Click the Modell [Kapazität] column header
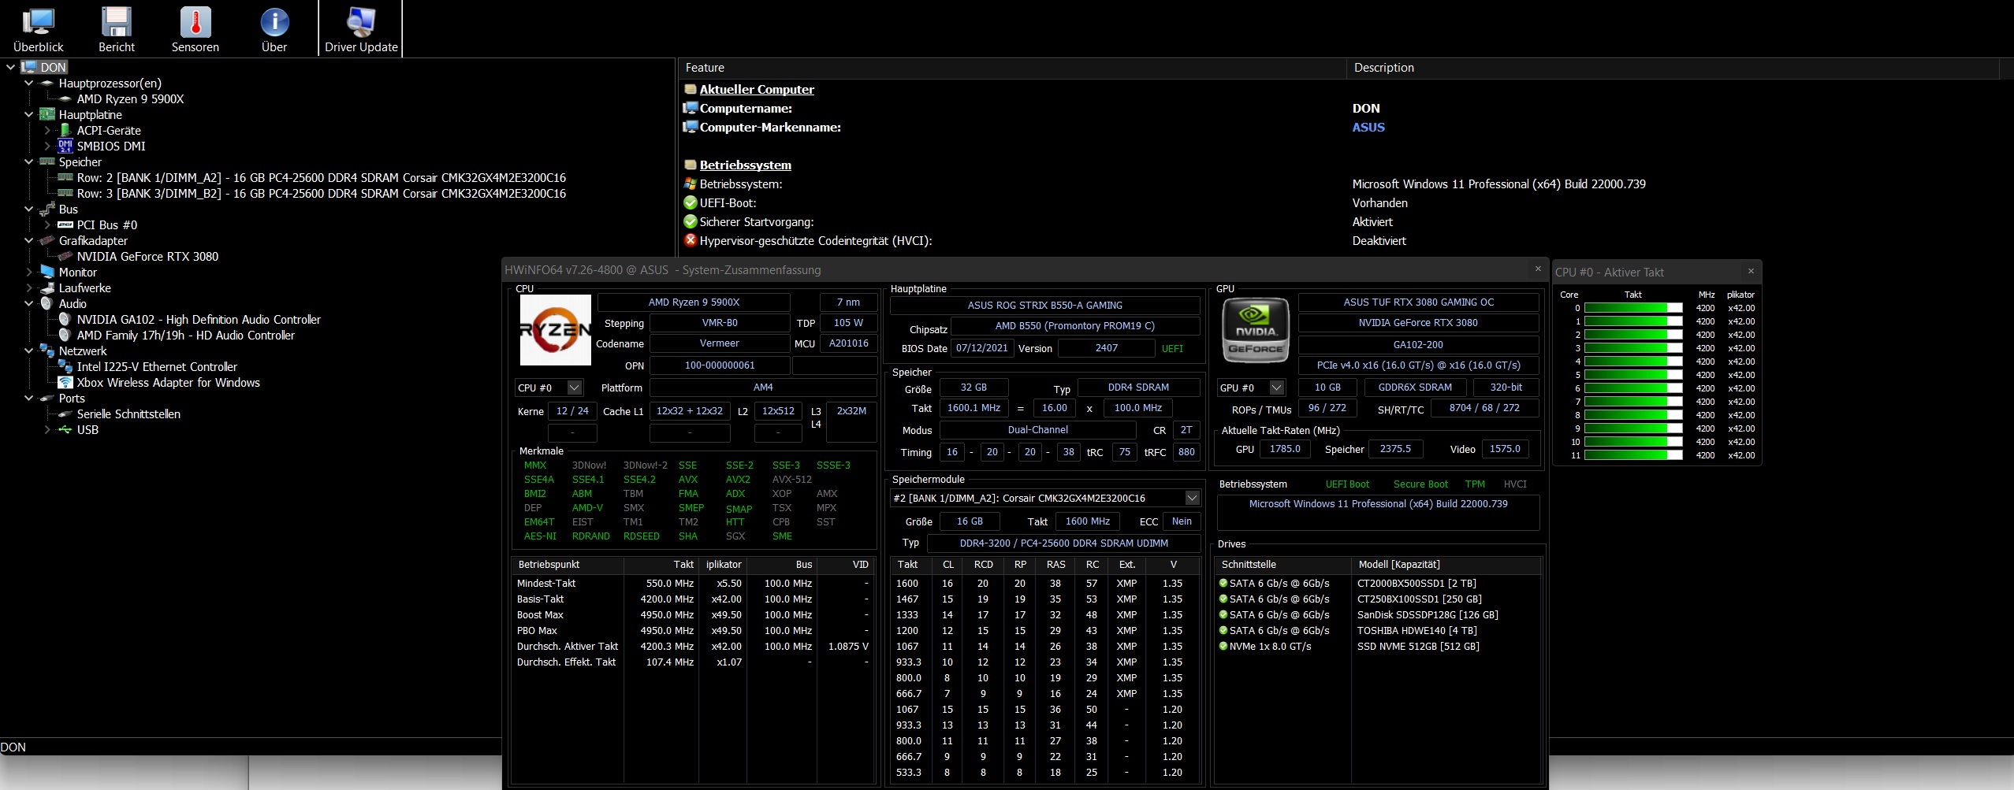Image resolution: width=2014 pixels, height=790 pixels. 1446,565
